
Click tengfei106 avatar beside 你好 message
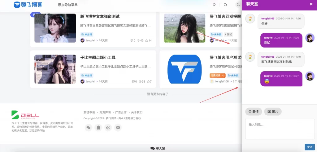[250, 19]
